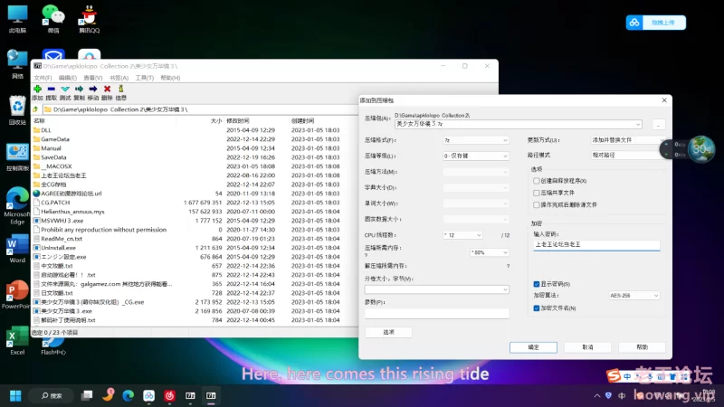Open the memory usage dropdown showing 80%
The height and width of the screenshot is (407, 724).
point(489,252)
